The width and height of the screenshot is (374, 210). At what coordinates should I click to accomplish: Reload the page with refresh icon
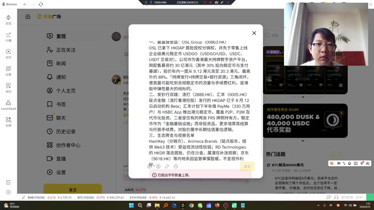(x=41, y=4)
